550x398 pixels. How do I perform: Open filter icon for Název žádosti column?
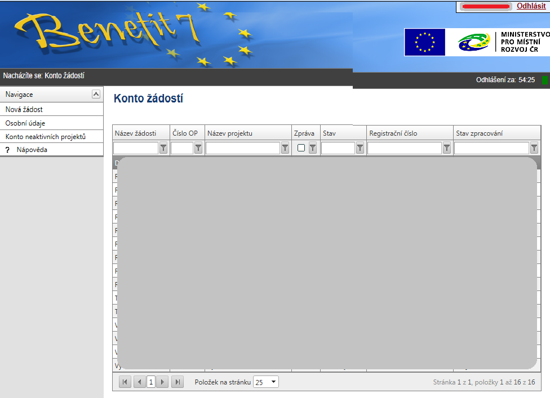pyautogui.click(x=163, y=148)
